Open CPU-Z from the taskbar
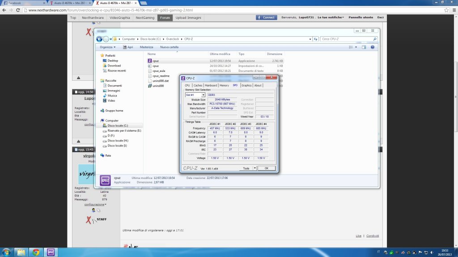 click(51, 253)
